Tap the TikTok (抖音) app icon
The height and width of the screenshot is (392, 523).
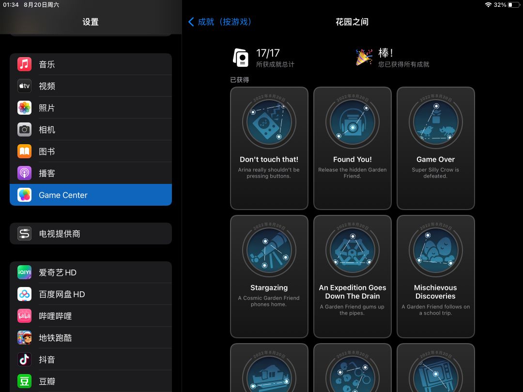pos(24,359)
